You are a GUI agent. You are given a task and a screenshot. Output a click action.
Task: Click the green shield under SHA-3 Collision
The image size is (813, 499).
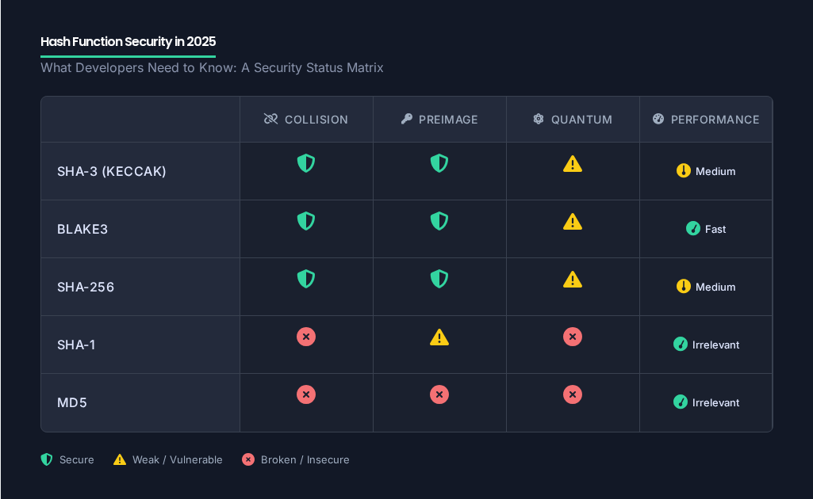coord(306,163)
